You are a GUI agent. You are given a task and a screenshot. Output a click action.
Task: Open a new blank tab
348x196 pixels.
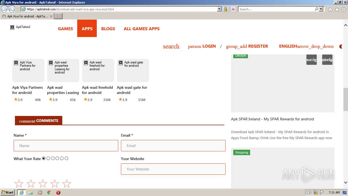(58, 16)
